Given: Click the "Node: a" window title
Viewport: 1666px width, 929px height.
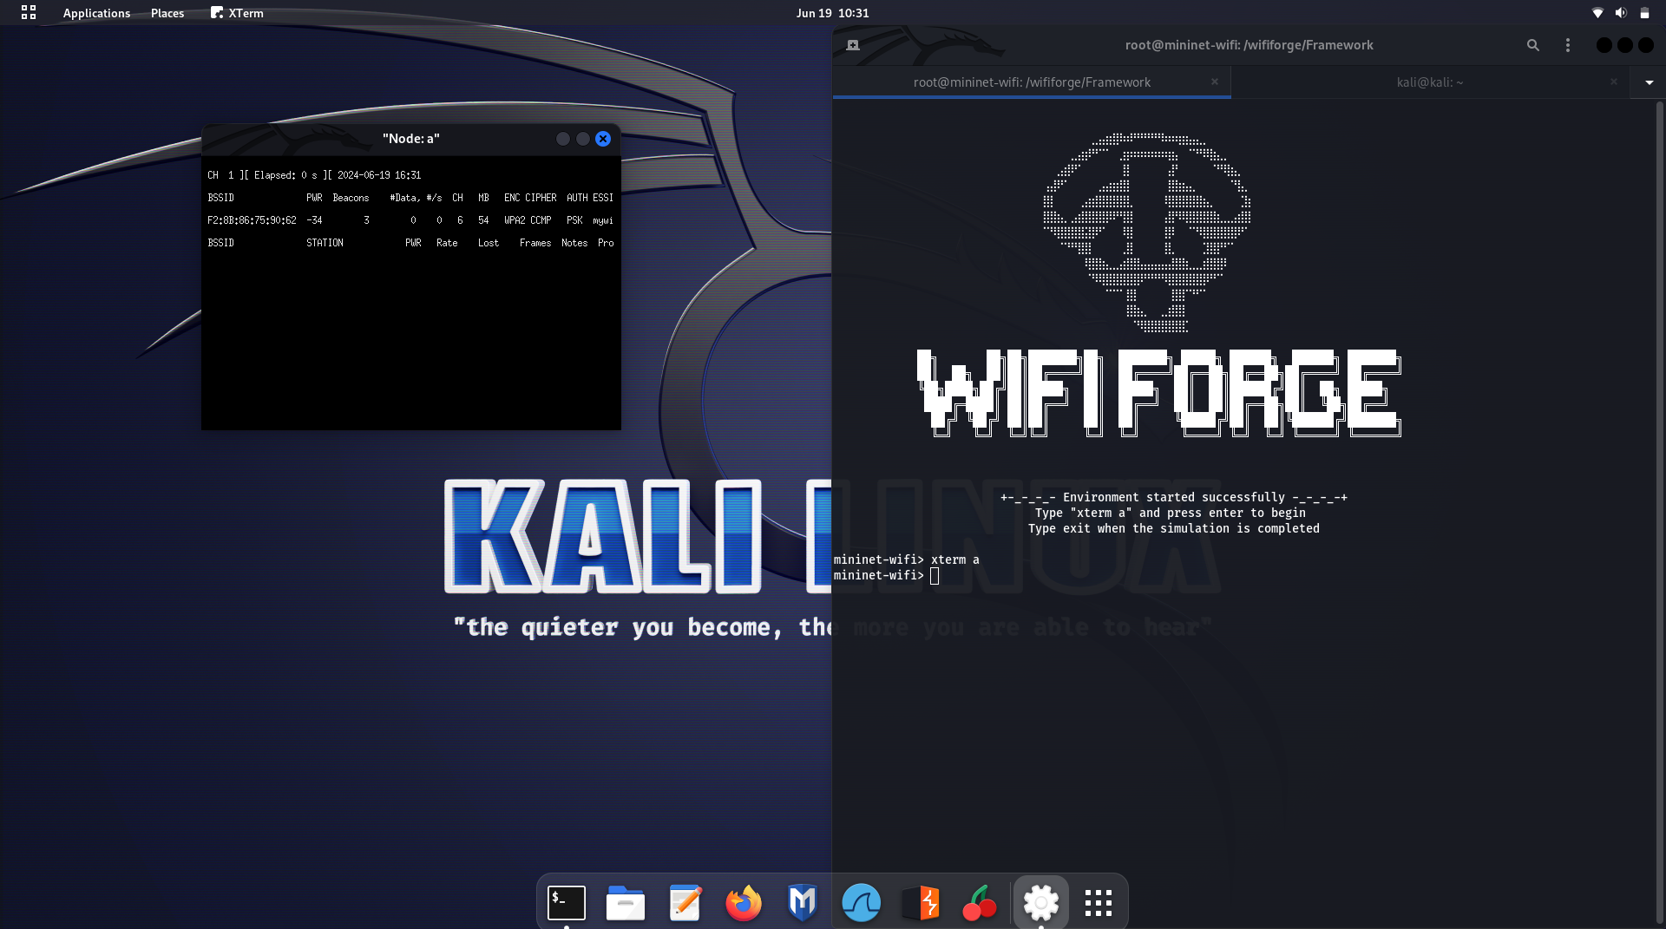Looking at the screenshot, I should tap(410, 139).
